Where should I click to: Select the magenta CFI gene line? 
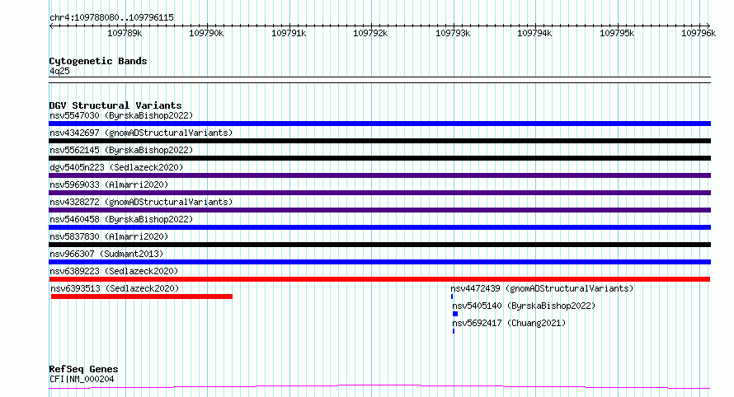point(379,387)
